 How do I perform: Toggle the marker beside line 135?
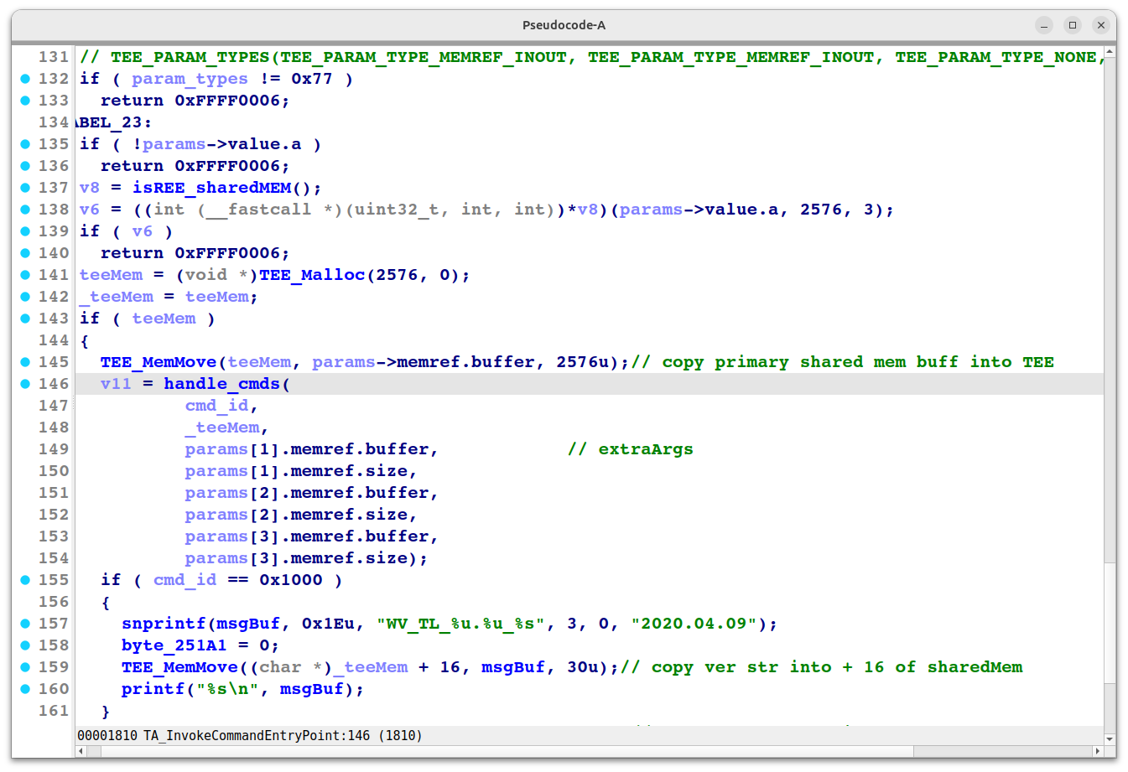click(x=25, y=143)
